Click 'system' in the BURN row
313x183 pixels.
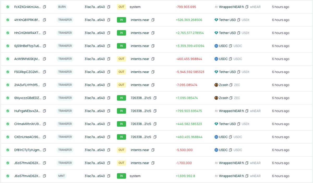pos(135,7)
